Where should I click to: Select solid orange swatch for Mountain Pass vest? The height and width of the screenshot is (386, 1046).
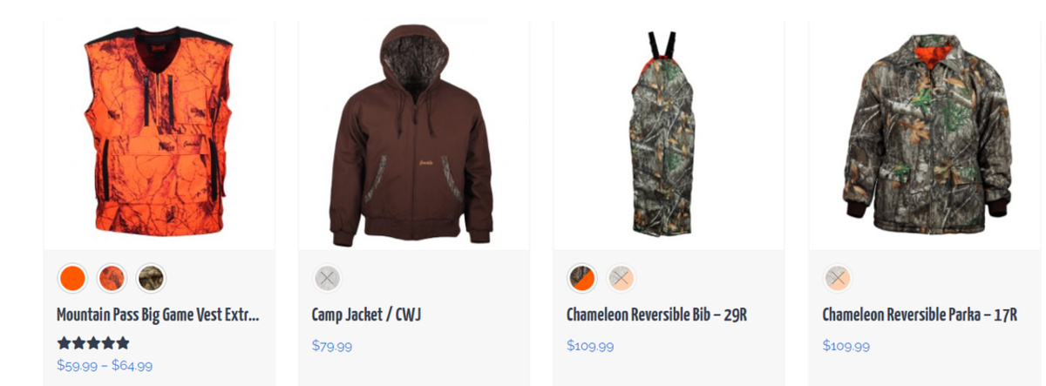[72, 279]
